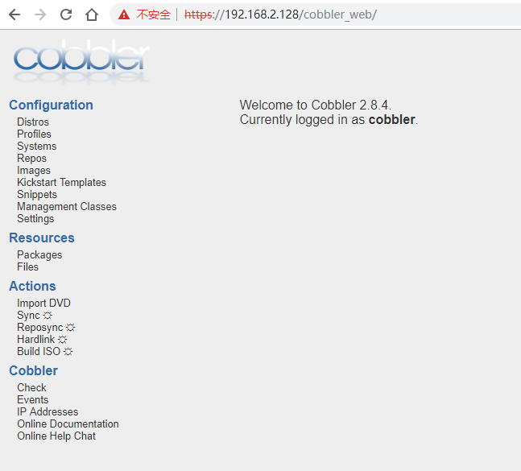Click the Actions section heading
521x471 pixels.
point(32,286)
